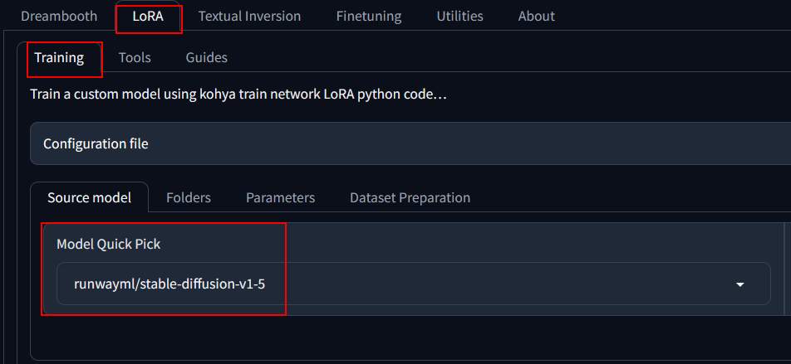
Task: Click the kohya train network description text
Action: click(238, 95)
